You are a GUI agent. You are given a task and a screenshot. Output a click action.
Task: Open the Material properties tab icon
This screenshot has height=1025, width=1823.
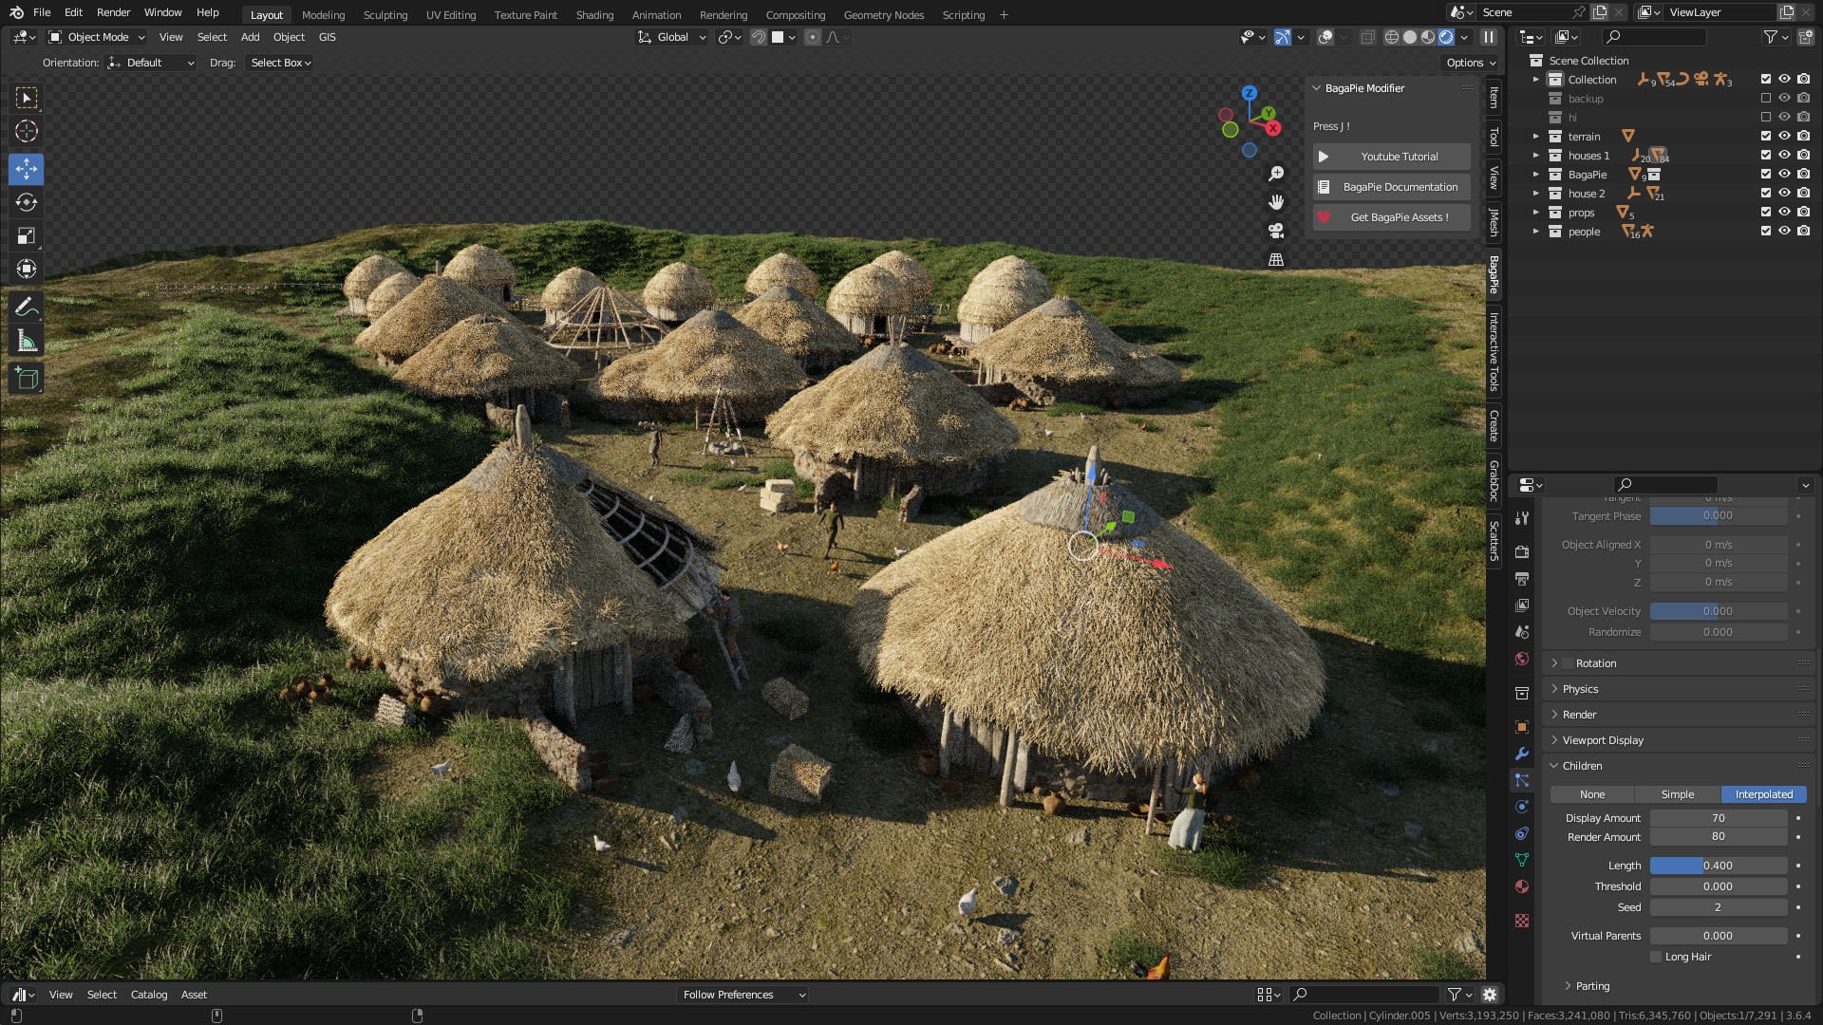tap(1522, 886)
